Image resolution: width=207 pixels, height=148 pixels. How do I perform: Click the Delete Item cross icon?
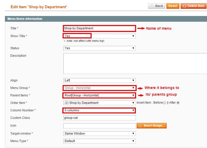tap(184, 6)
